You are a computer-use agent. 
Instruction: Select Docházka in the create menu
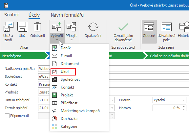pos(79,119)
